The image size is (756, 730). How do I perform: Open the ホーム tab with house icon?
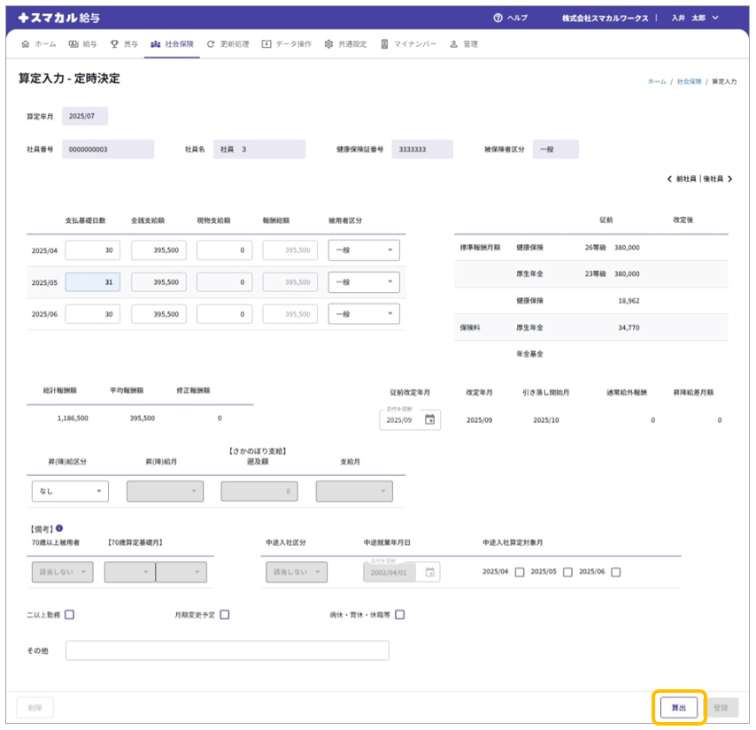[x=38, y=43]
